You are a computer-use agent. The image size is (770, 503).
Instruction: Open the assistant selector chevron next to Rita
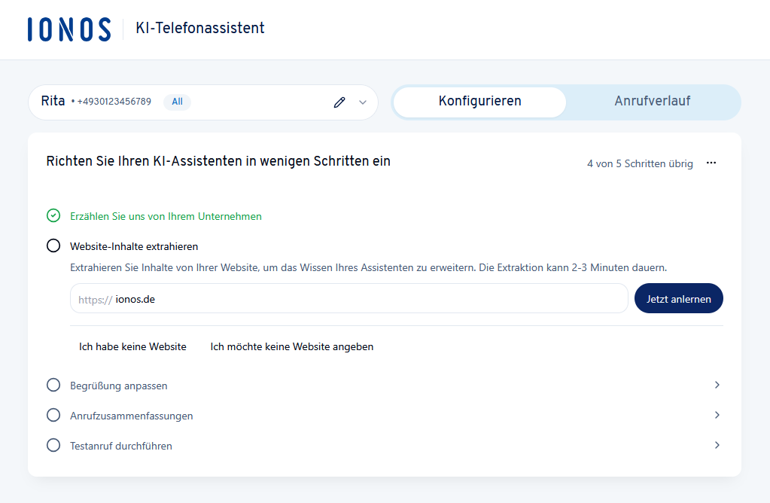(361, 102)
